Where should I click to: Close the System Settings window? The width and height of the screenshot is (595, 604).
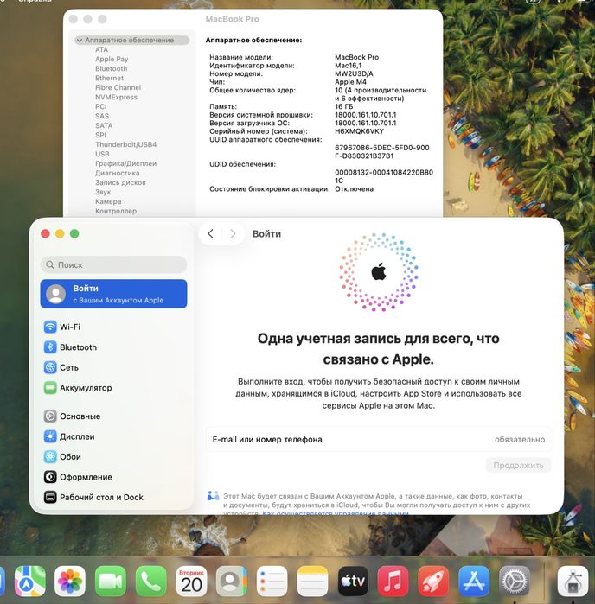tap(45, 233)
